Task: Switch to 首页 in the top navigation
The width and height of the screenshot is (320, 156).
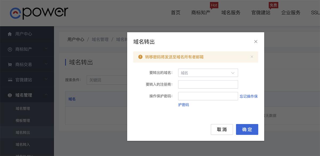Action: 175,13
